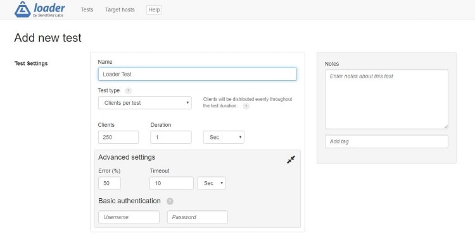This screenshot has width=475, height=238.
Task: Click Basic authentication help icon
Action: (x=170, y=201)
